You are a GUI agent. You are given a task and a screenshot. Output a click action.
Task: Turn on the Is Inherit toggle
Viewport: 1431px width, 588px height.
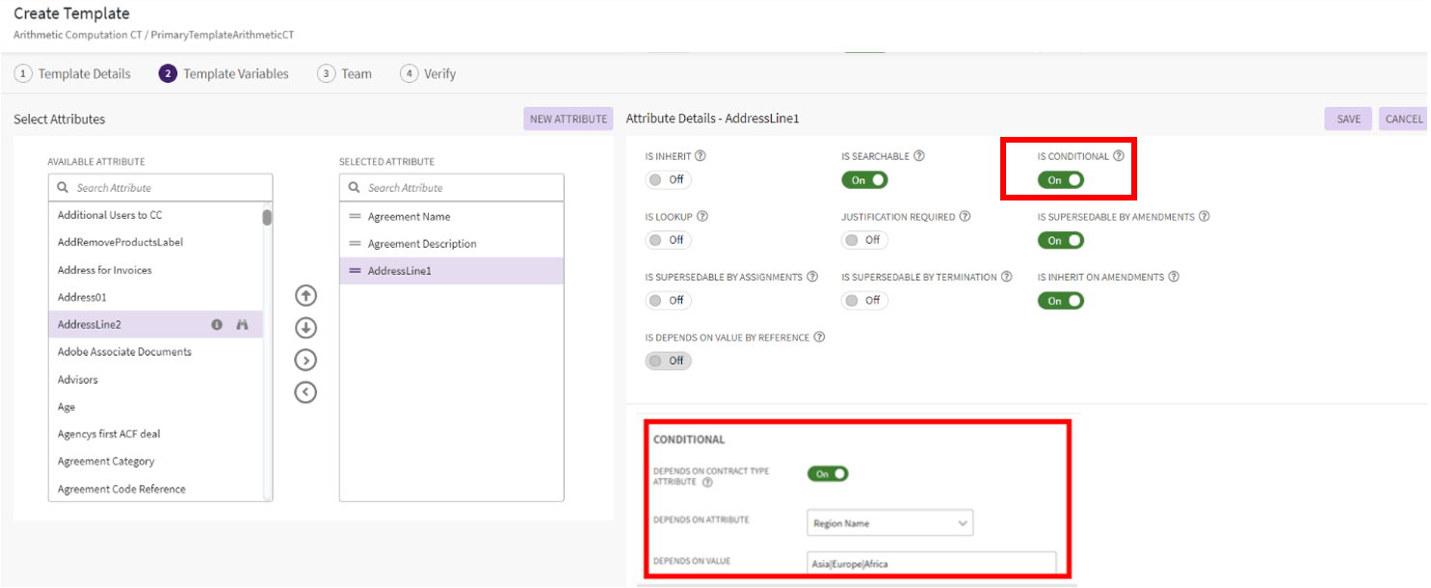pos(668,180)
